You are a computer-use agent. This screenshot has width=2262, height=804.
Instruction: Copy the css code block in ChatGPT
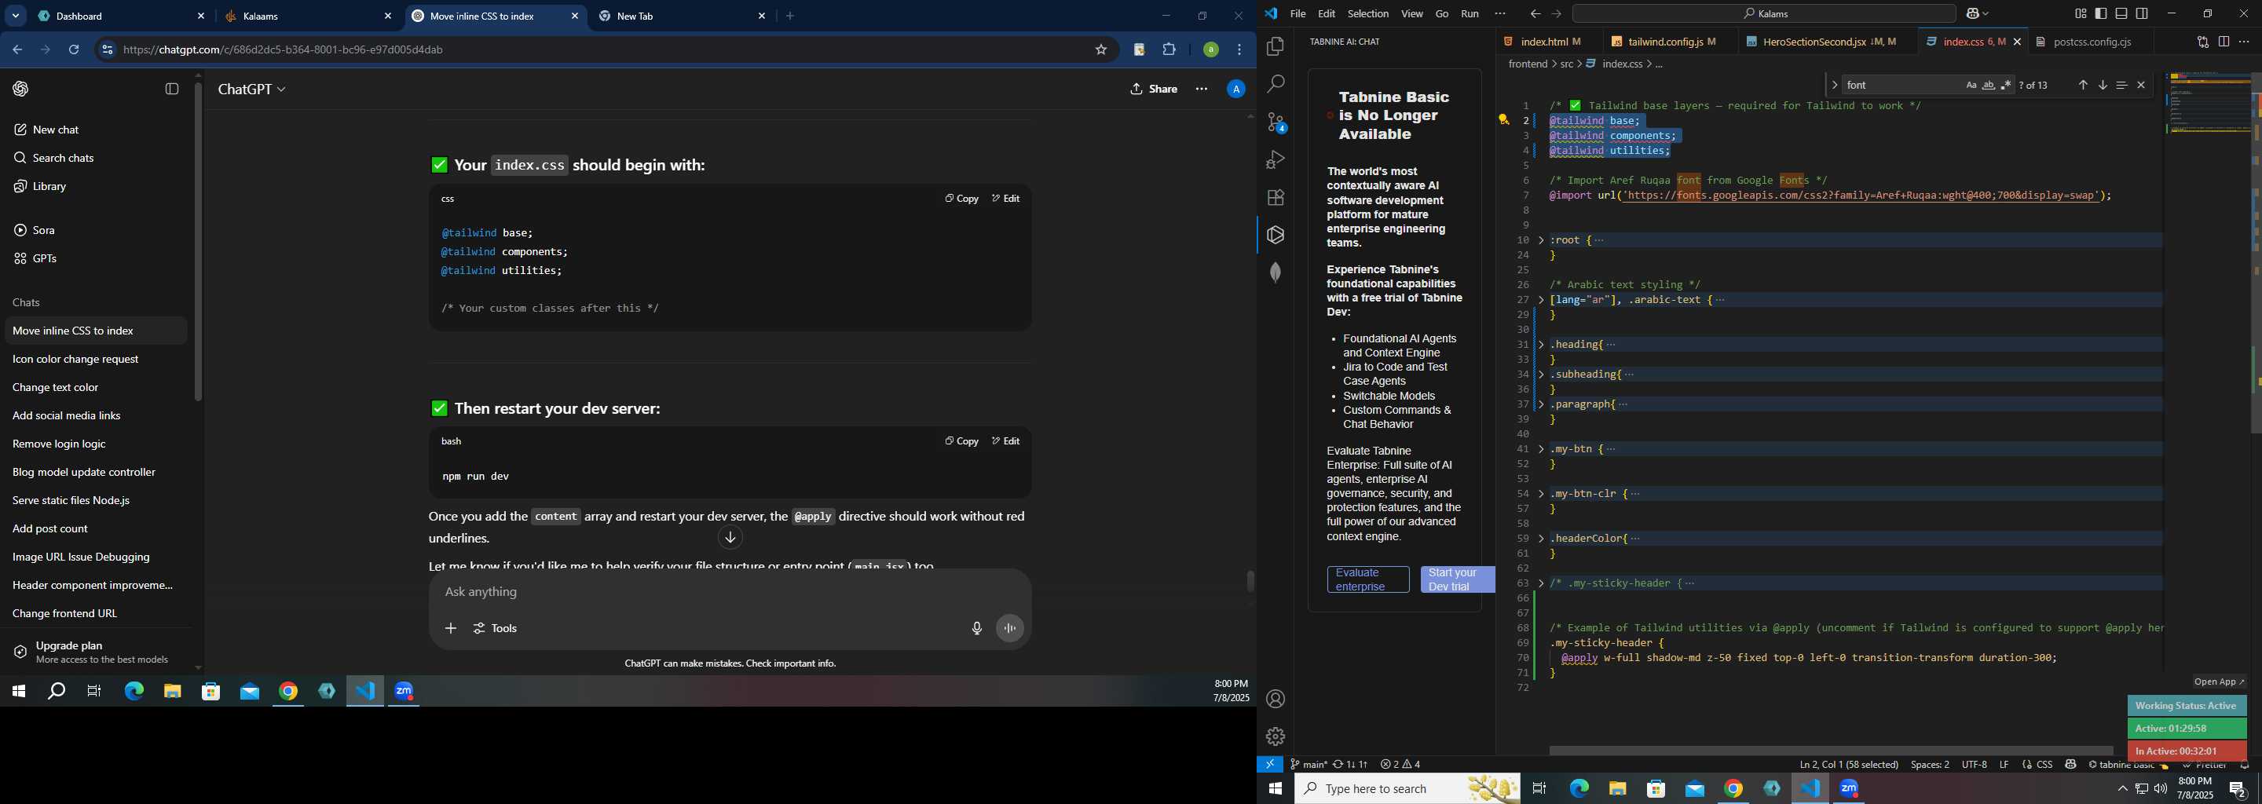pyautogui.click(x=961, y=199)
